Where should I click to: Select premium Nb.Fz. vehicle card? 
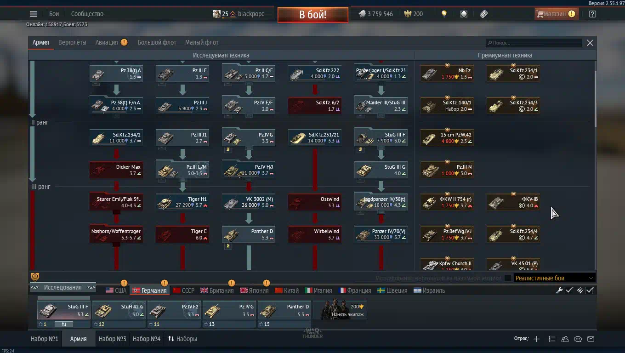[447, 74]
